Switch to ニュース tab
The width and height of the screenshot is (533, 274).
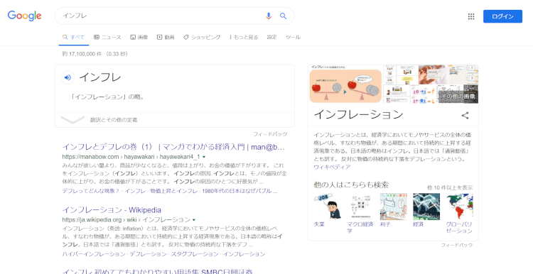107,38
